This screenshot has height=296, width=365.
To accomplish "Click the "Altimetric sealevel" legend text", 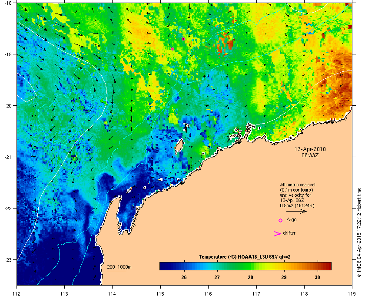I will pyautogui.click(x=298, y=185).
